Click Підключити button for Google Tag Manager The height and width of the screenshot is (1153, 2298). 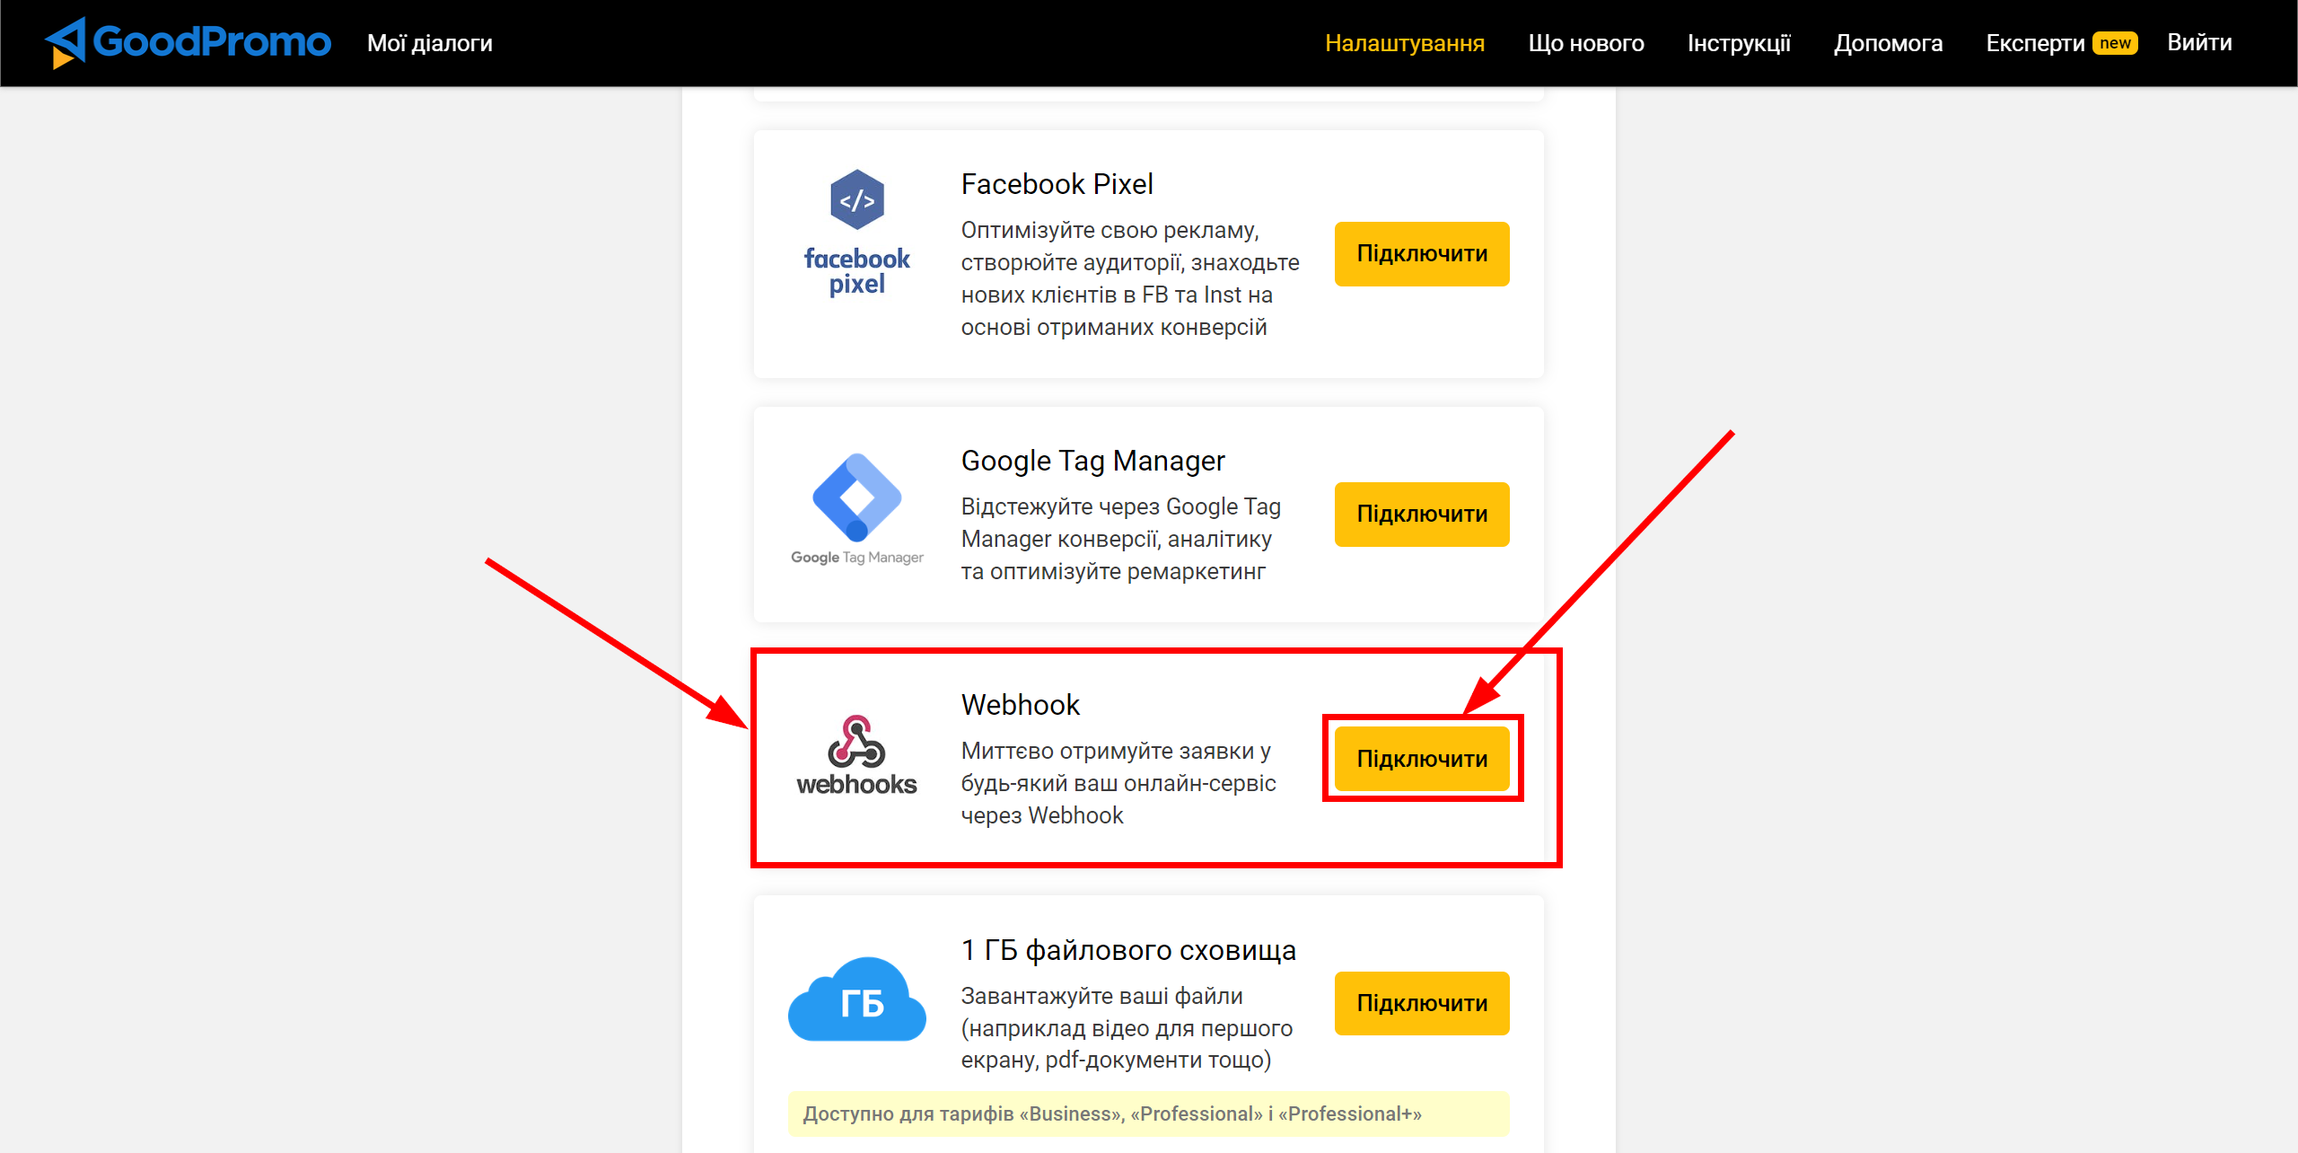point(1419,515)
